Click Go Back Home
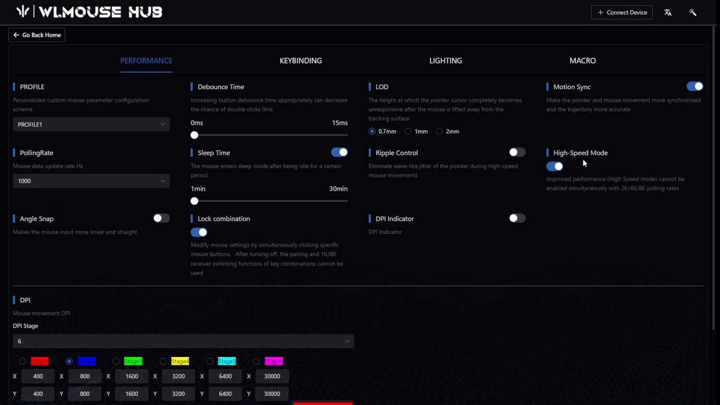This screenshot has width=720, height=405. 36,35
